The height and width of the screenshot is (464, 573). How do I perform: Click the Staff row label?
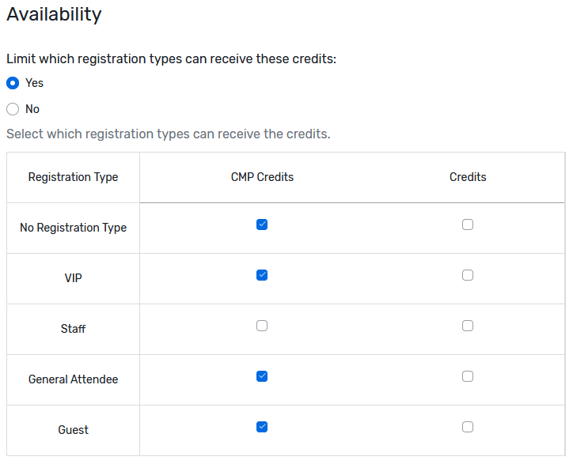click(73, 329)
